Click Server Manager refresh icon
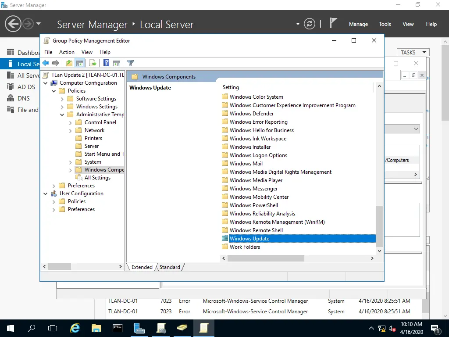449x337 pixels. (x=310, y=24)
